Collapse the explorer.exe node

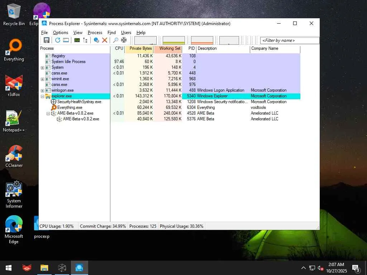[x=42, y=96]
